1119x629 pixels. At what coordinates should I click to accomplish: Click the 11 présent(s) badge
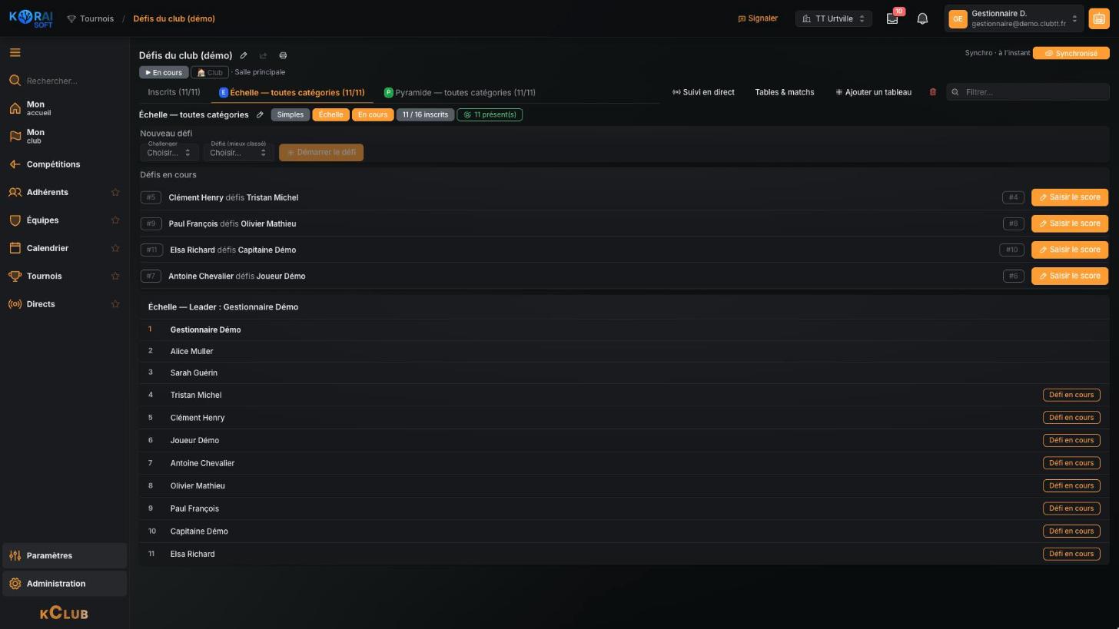pyautogui.click(x=490, y=114)
